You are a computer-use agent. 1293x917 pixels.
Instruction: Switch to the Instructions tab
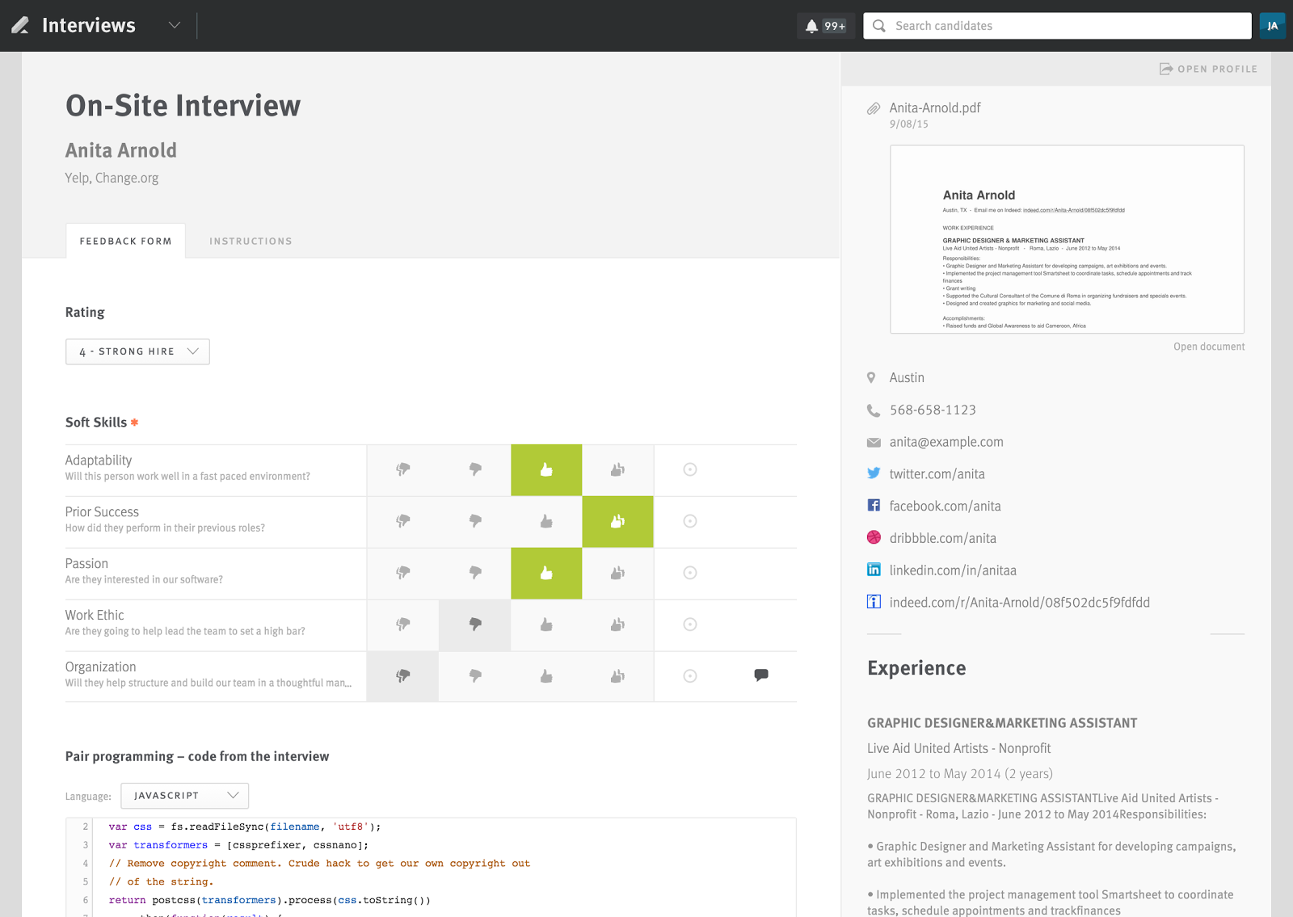[251, 241]
